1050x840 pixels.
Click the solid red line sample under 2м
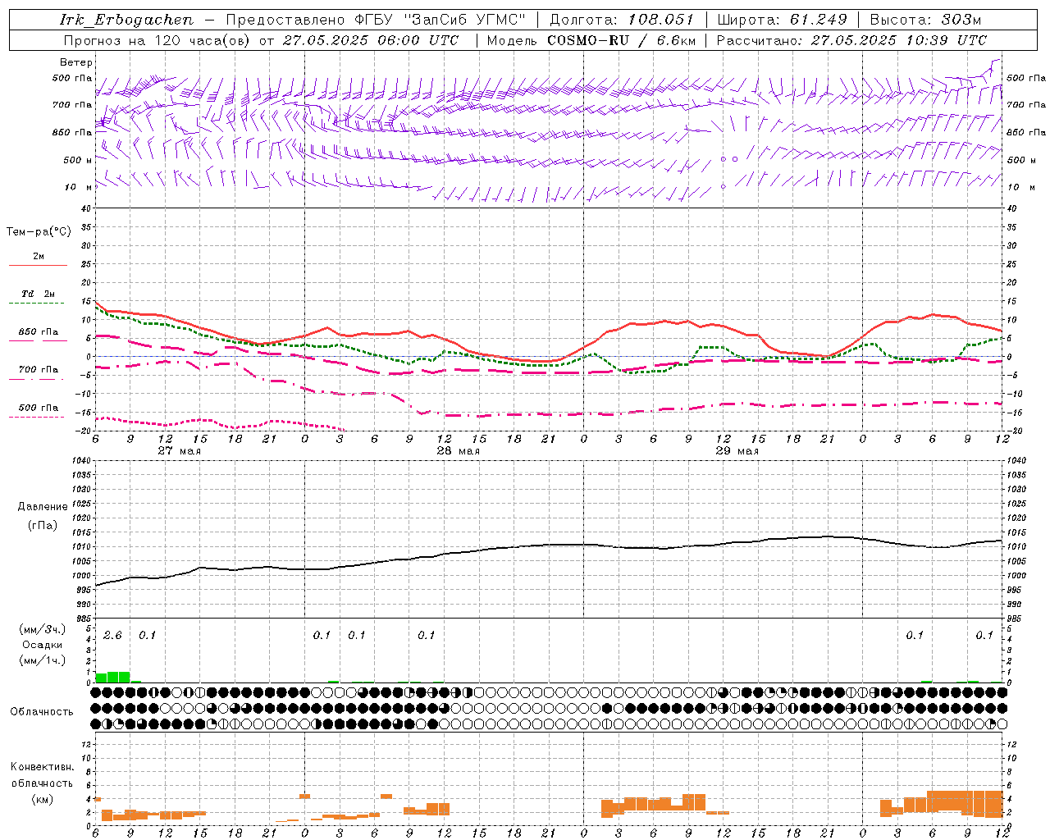coord(38,266)
